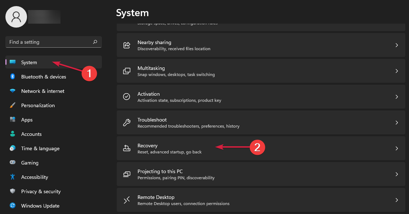Click the Network & internet globe icon
409x214 pixels.
pyautogui.click(x=13, y=91)
